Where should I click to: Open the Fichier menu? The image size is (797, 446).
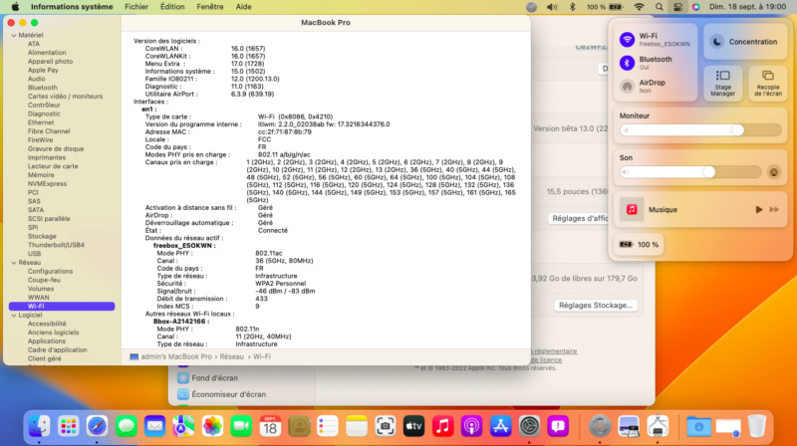tap(136, 7)
